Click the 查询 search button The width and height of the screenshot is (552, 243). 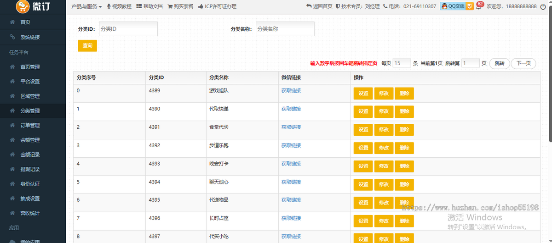point(87,46)
